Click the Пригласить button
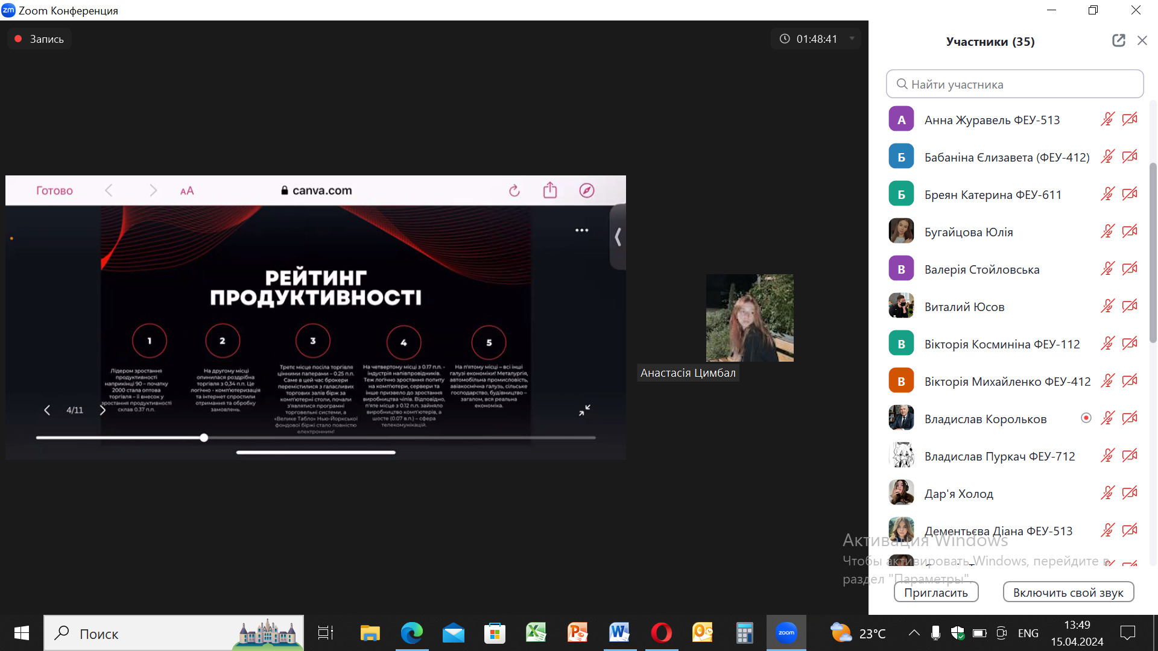Viewport: 1158px width, 651px height. [x=936, y=592]
